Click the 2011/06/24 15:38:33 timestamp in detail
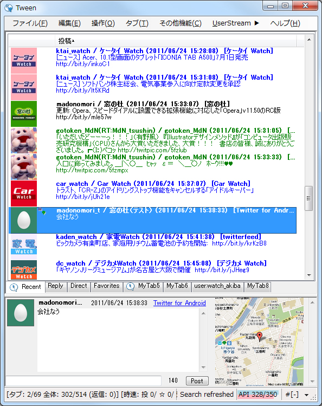This screenshot has height=406, width=322. (x=119, y=303)
